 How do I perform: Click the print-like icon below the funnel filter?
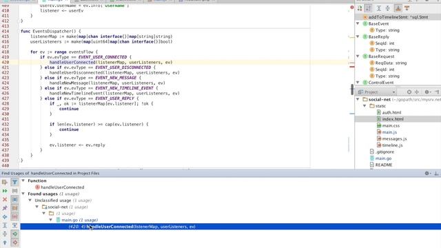(14, 191)
